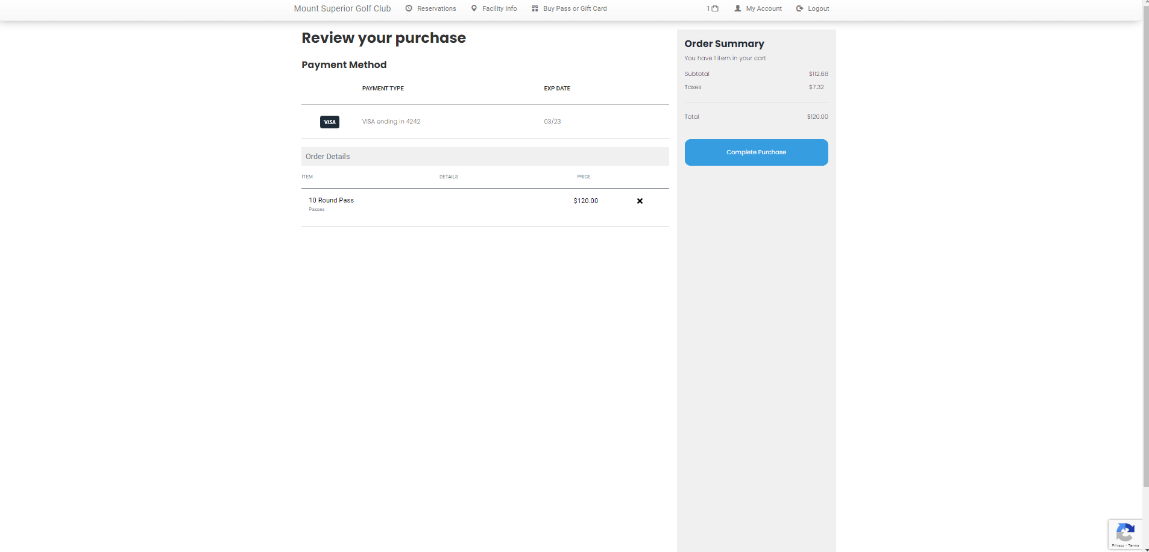Click the Order Details header bar
The height and width of the screenshot is (552, 1149).
point(485,157)
